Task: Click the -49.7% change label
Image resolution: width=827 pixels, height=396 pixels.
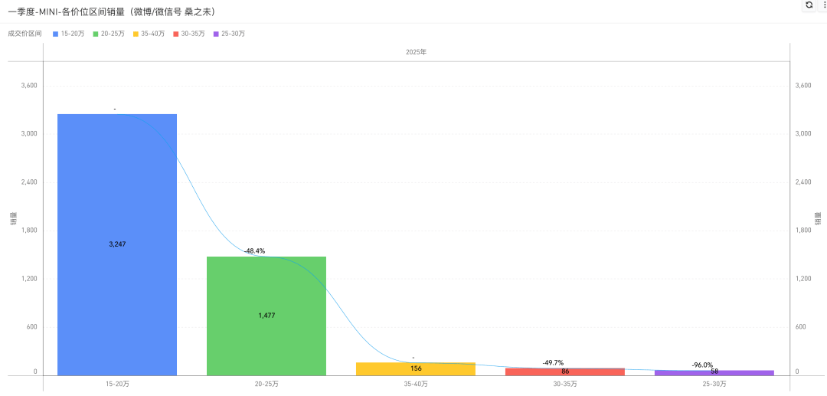Action: (553, 363)
